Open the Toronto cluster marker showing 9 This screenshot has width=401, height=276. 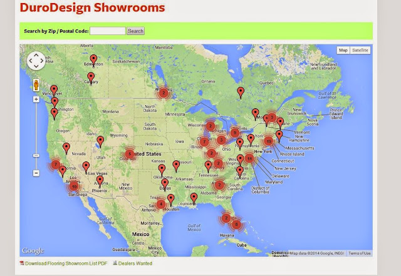(235, 133)
